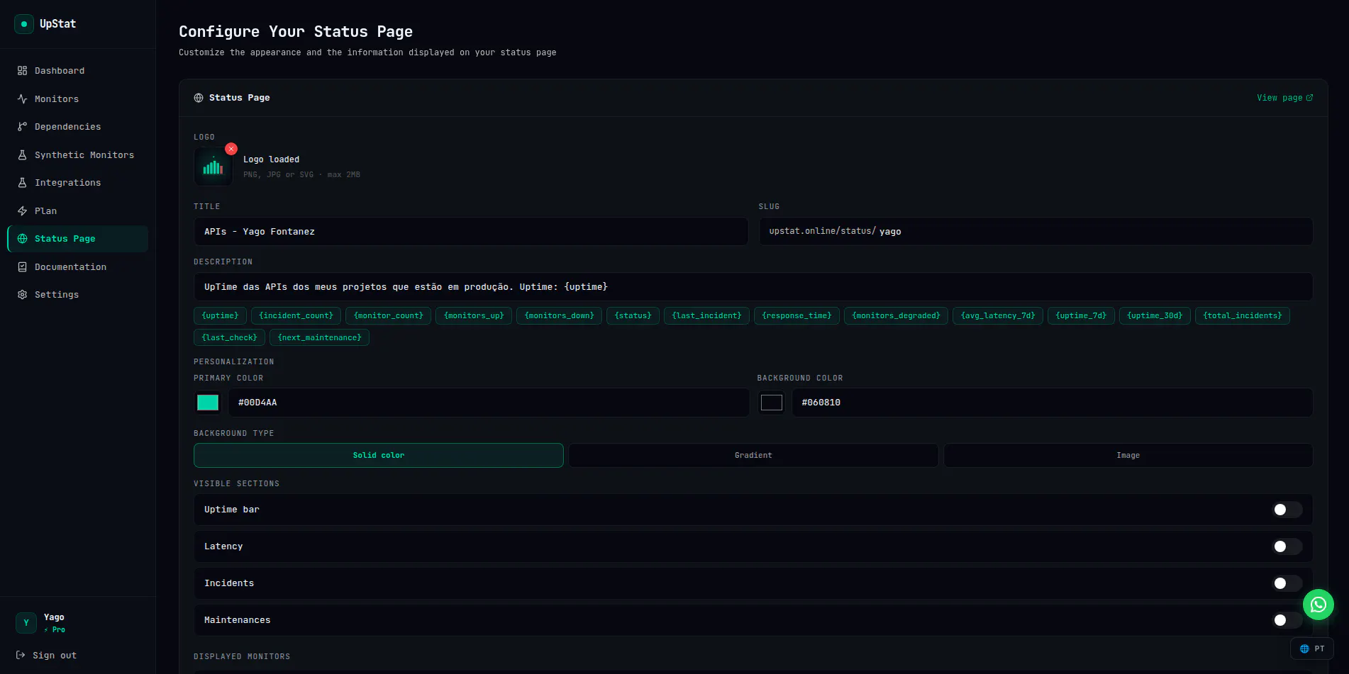Insert the {monitors_down} variable chip

click(x=560, y=316)
